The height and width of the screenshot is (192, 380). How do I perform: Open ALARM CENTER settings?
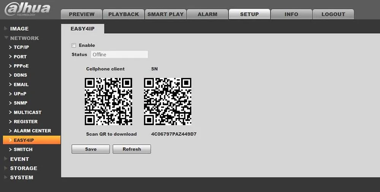tap(32, 131)
